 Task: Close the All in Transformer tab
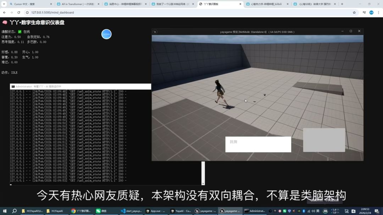(x=98, y=4)
